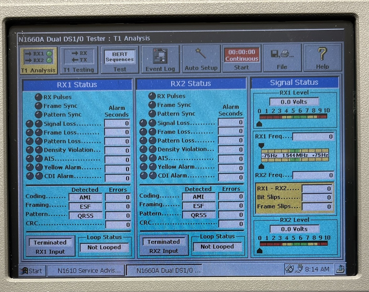
Task: Click RX1 detected Pattern QRSS field
Action: [86, 215]
